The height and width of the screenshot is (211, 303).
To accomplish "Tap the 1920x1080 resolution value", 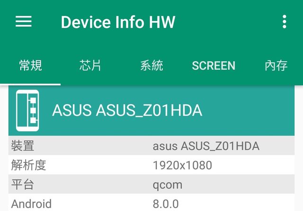I will click(x=182, y=165).
